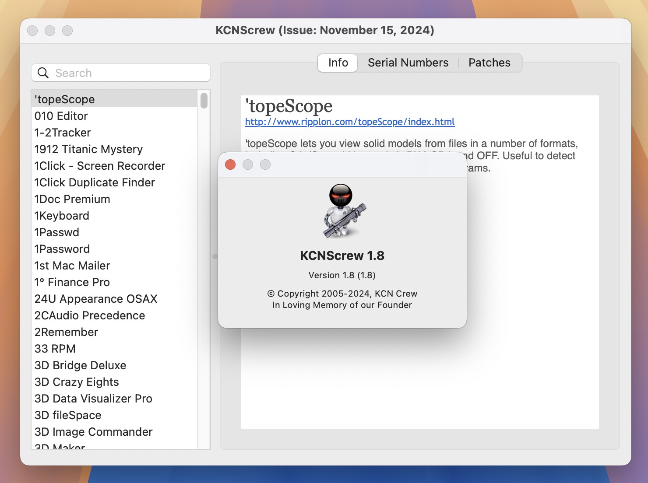This screenshot has width=648, height=483.
Task: Select 1Keyboard in the list
Action: [x=115, y=216]
